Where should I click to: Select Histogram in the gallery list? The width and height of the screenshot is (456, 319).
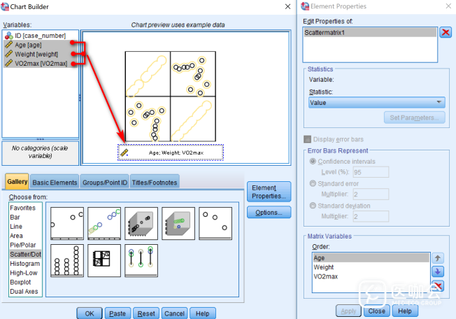(24, 263)
